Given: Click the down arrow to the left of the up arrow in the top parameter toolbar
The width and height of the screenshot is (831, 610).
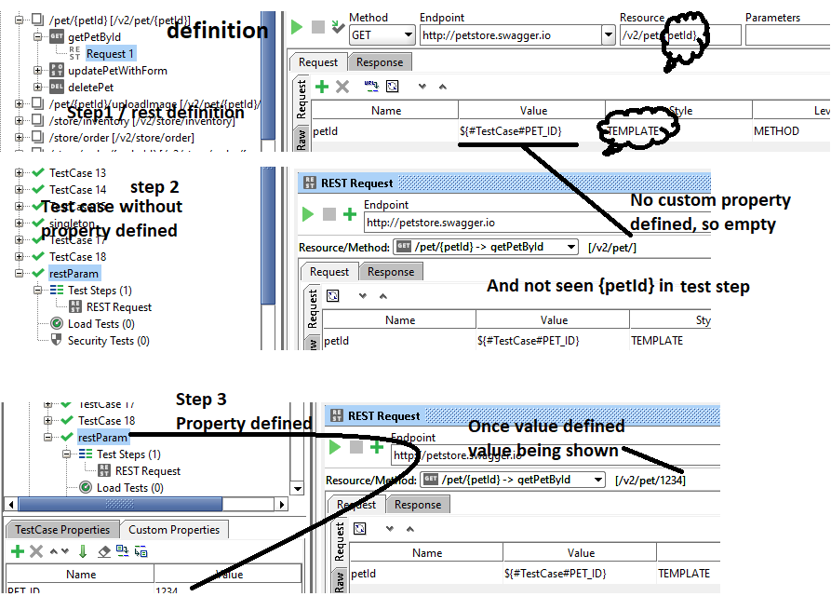Looking at the screenshot, I should point(422,87).
